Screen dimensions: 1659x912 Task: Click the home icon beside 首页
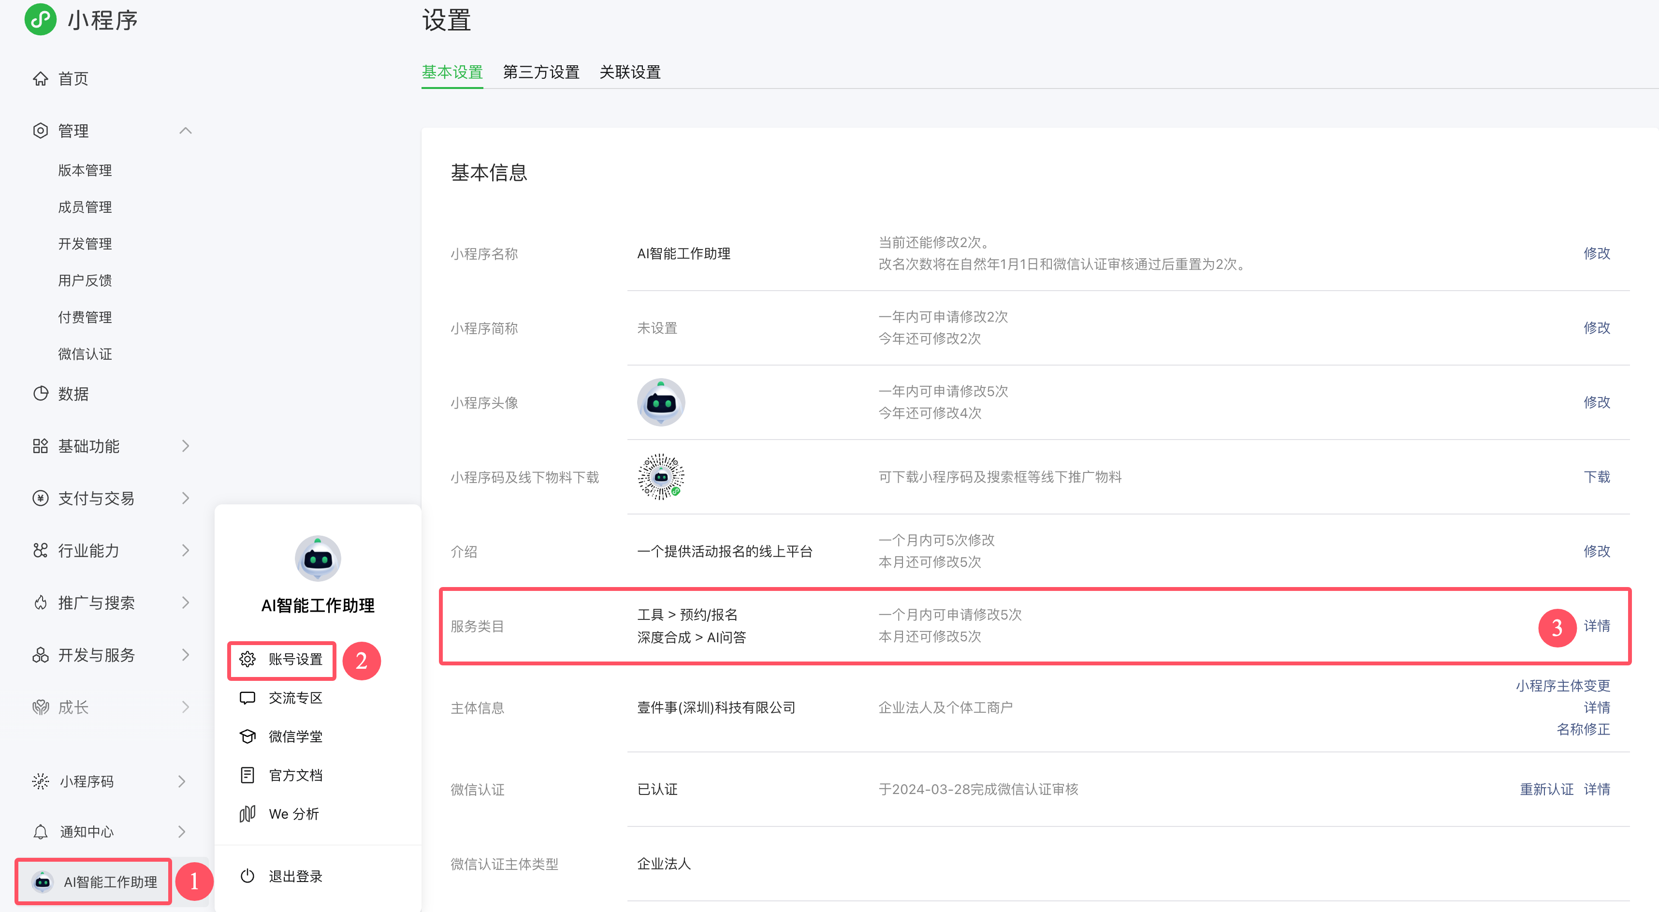(x=41, y=78)
